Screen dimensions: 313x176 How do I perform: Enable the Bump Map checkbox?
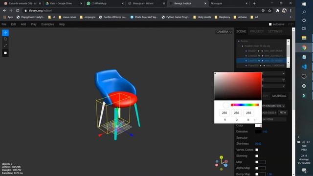pos(257,174)
